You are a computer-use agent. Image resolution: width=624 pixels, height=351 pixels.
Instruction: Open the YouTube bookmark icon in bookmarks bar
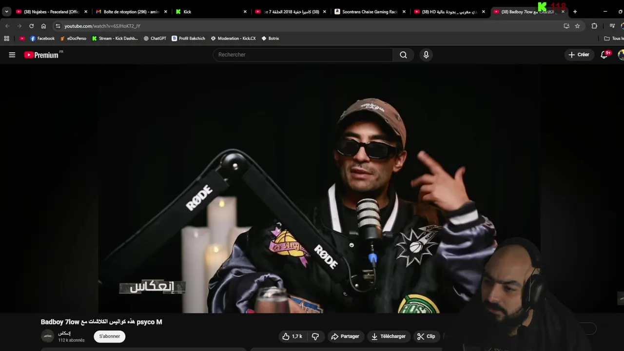pyautogui.click(x=22, y=39)
